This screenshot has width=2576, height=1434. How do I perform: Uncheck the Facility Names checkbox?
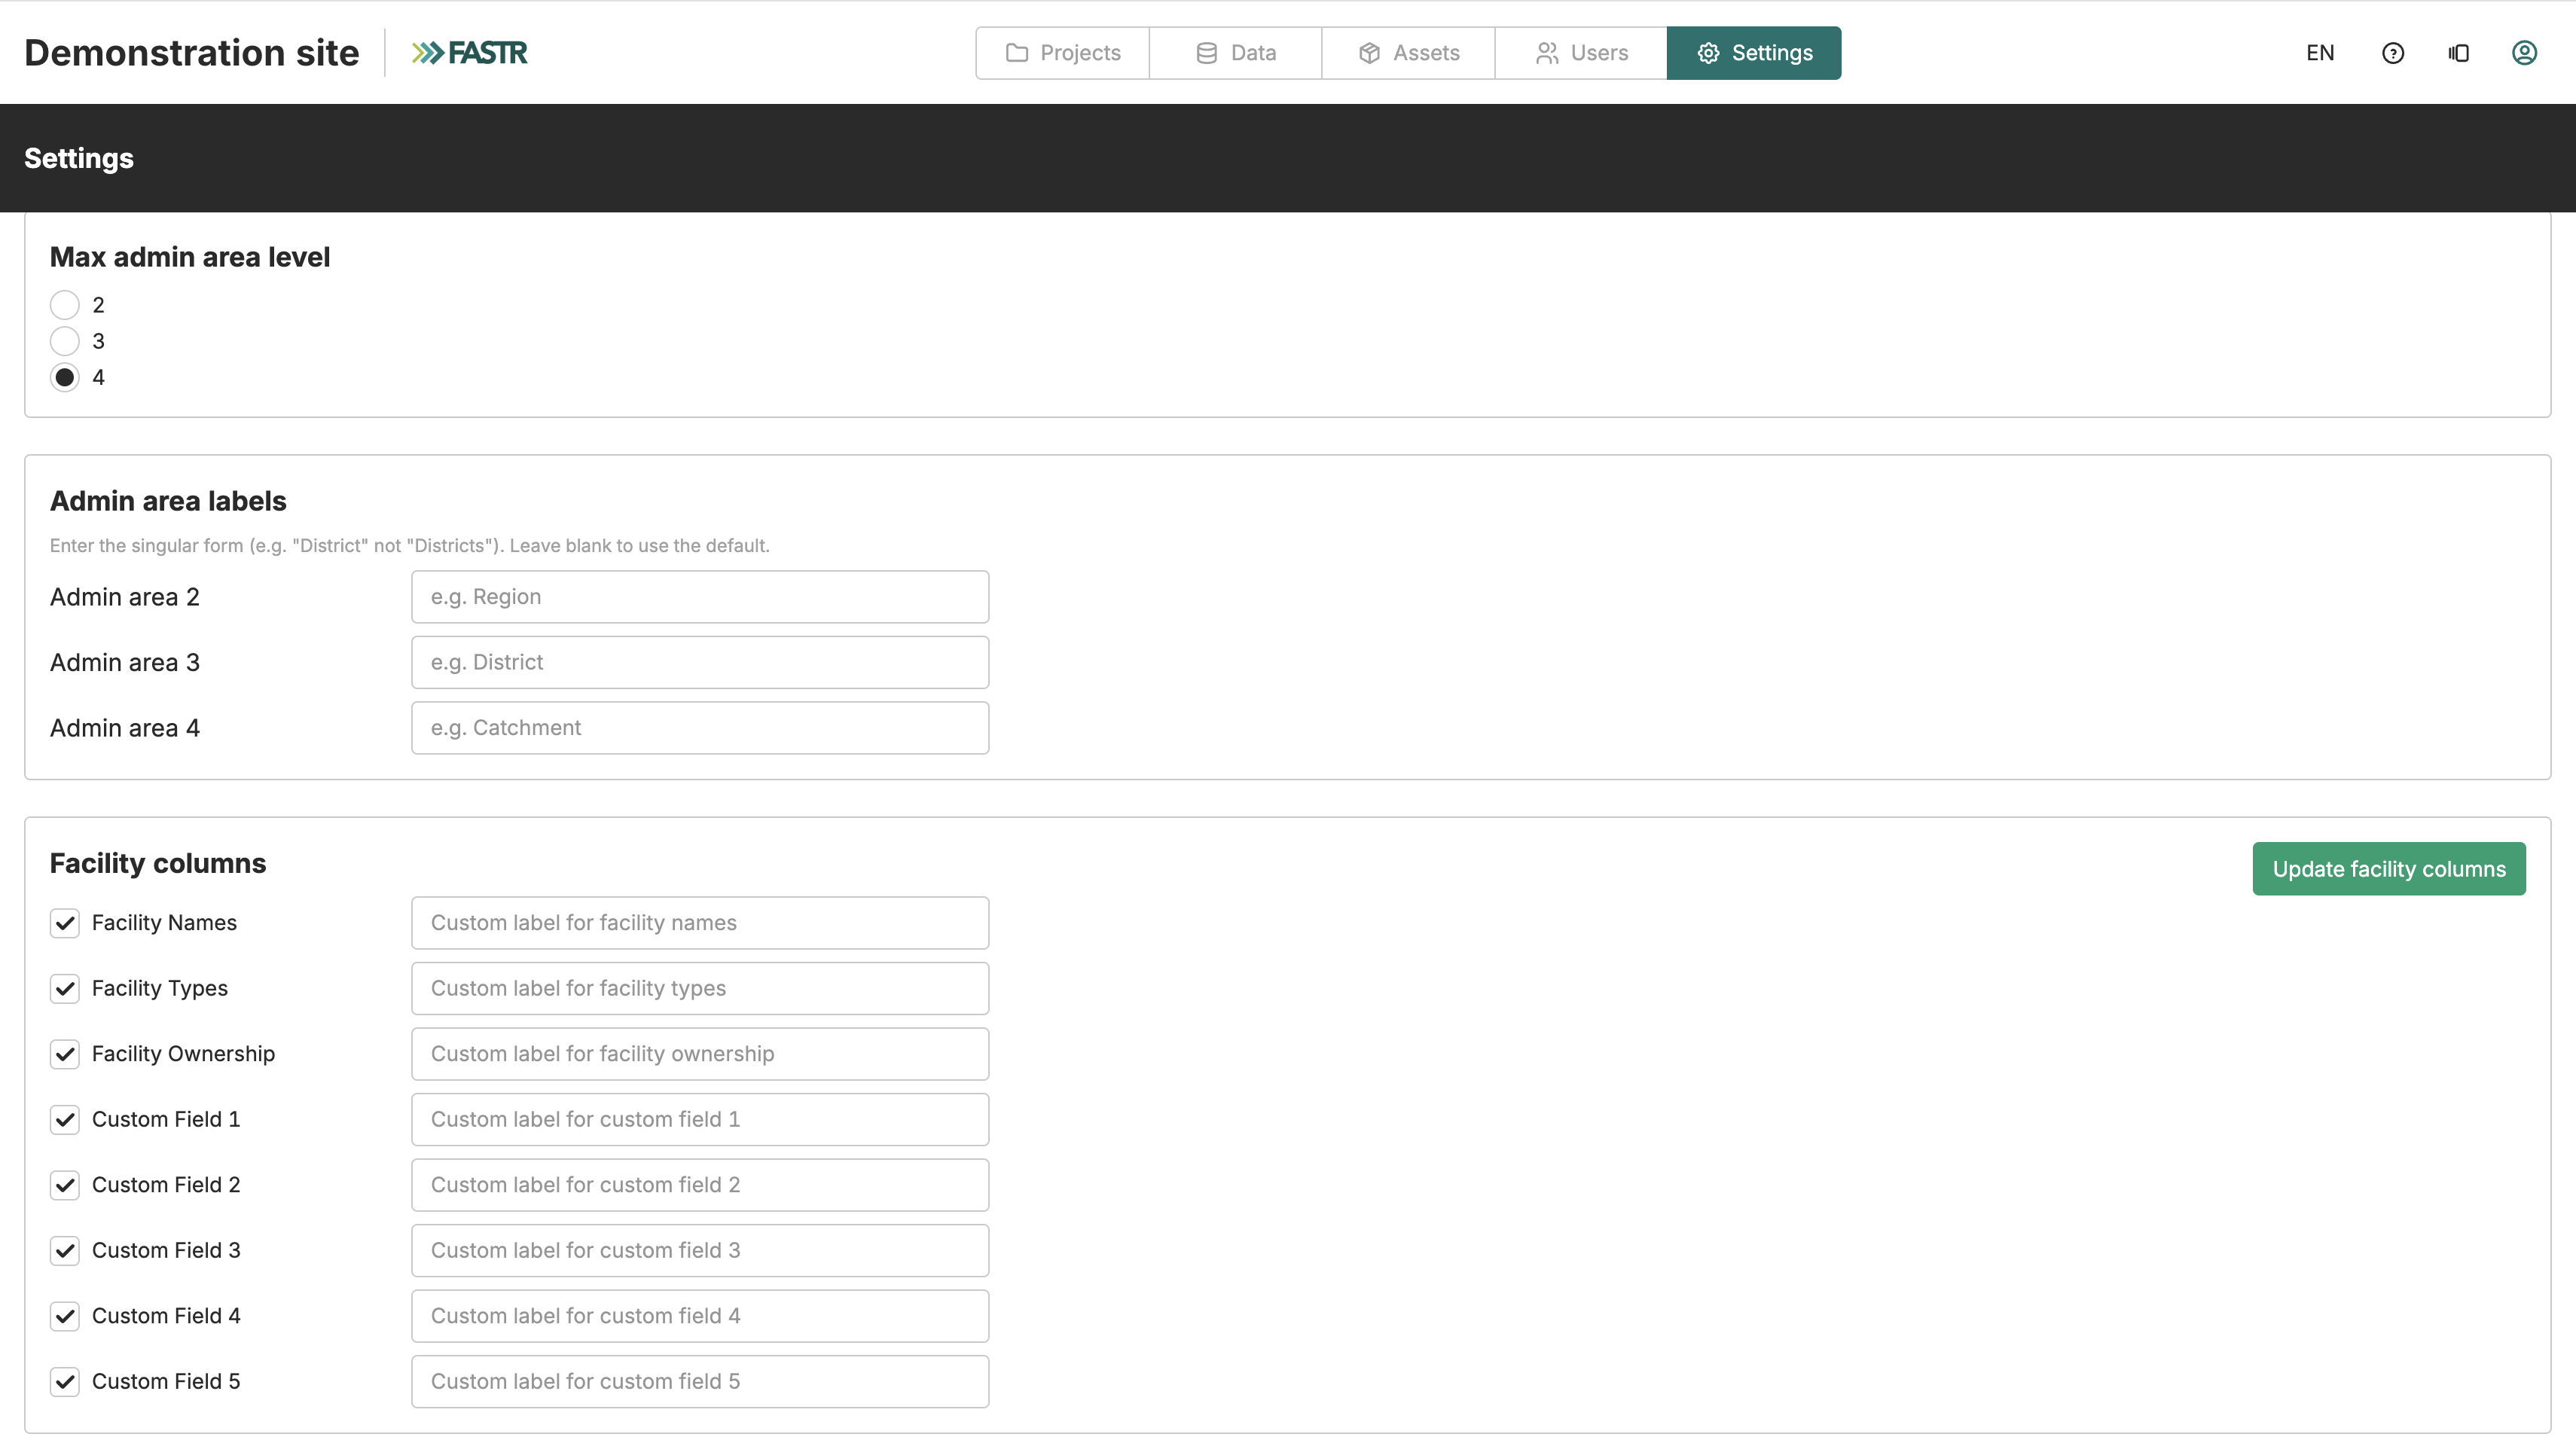tap(65, 923)
